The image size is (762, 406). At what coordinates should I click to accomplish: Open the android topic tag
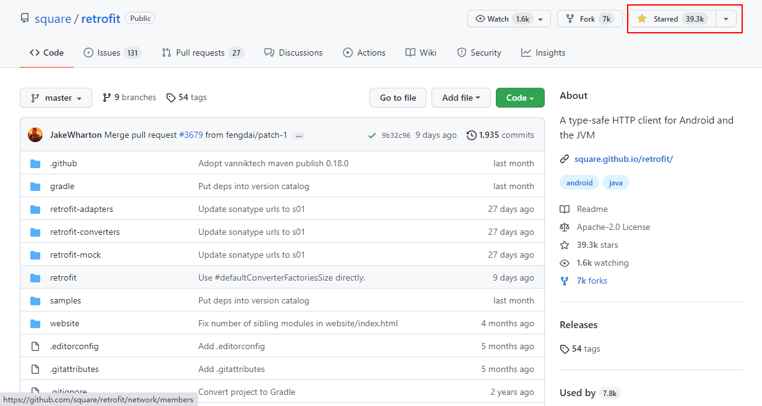[579, 183]
